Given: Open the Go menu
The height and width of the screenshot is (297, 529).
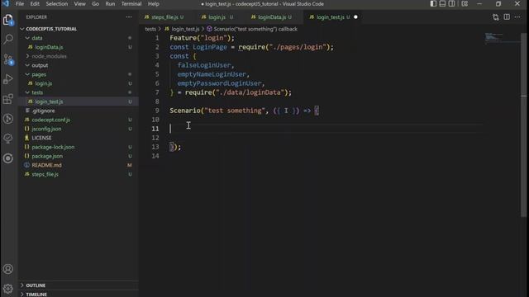Looking at the screenshot, I should tap(96, 3).
